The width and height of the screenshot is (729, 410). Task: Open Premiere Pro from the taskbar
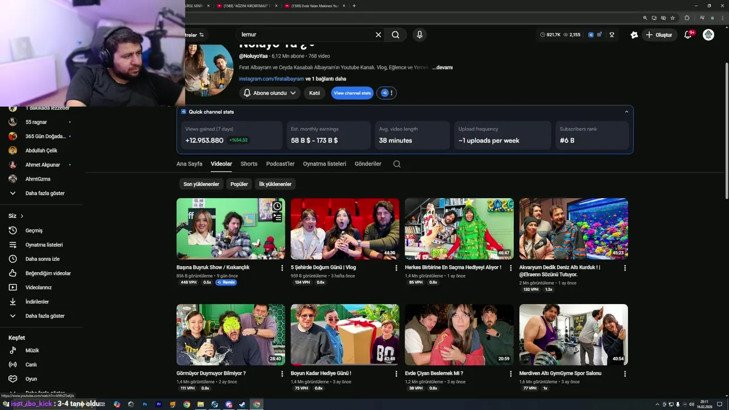(159, 404)
